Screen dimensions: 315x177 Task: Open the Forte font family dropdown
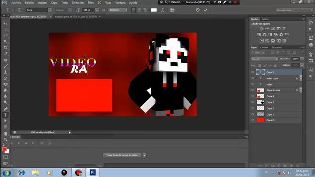click(x=50, y=10)
